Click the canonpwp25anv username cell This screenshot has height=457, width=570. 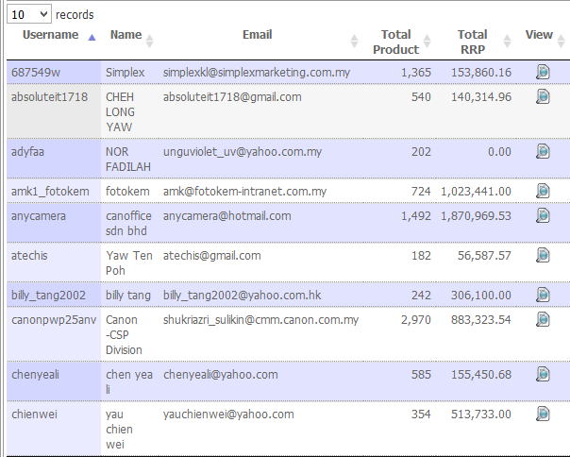click(x=54, y=319)
